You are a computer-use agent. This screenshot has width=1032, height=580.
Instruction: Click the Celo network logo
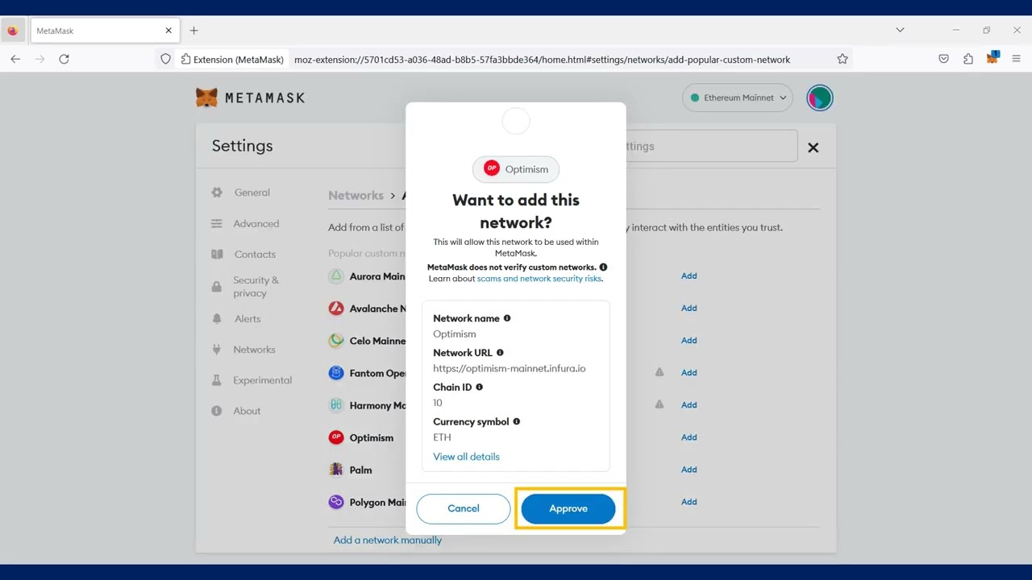[336, 341]
